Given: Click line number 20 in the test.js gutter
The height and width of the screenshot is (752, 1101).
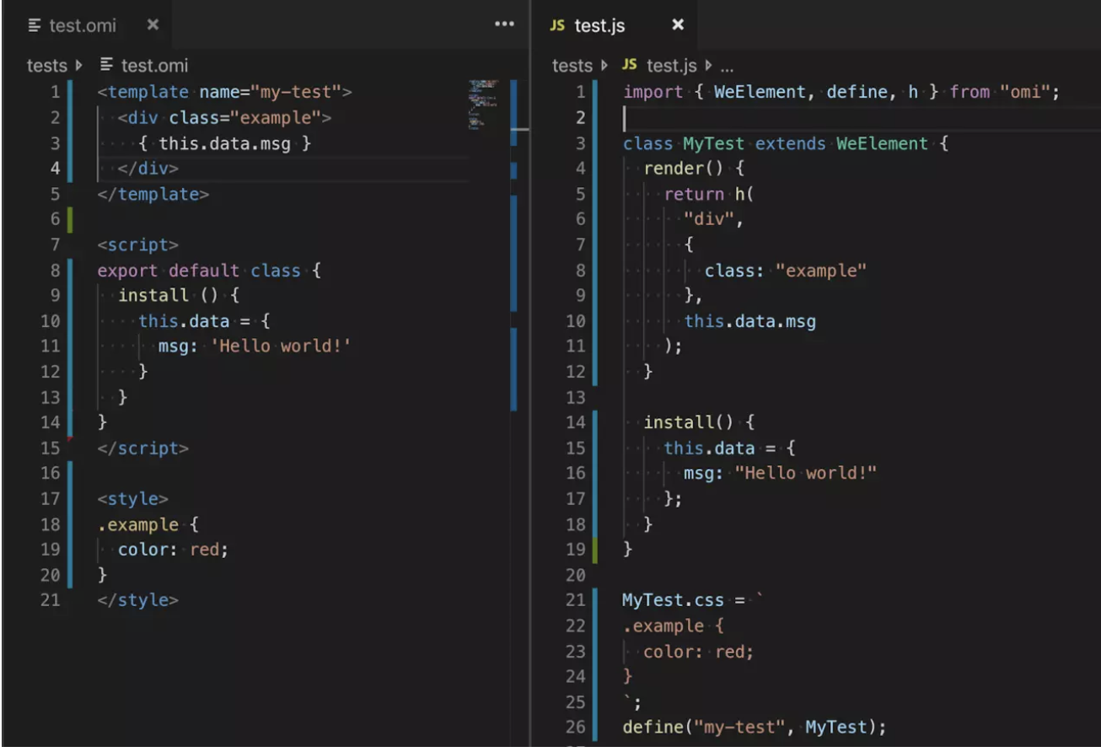Looking at the screenshot, I should 576,575.
